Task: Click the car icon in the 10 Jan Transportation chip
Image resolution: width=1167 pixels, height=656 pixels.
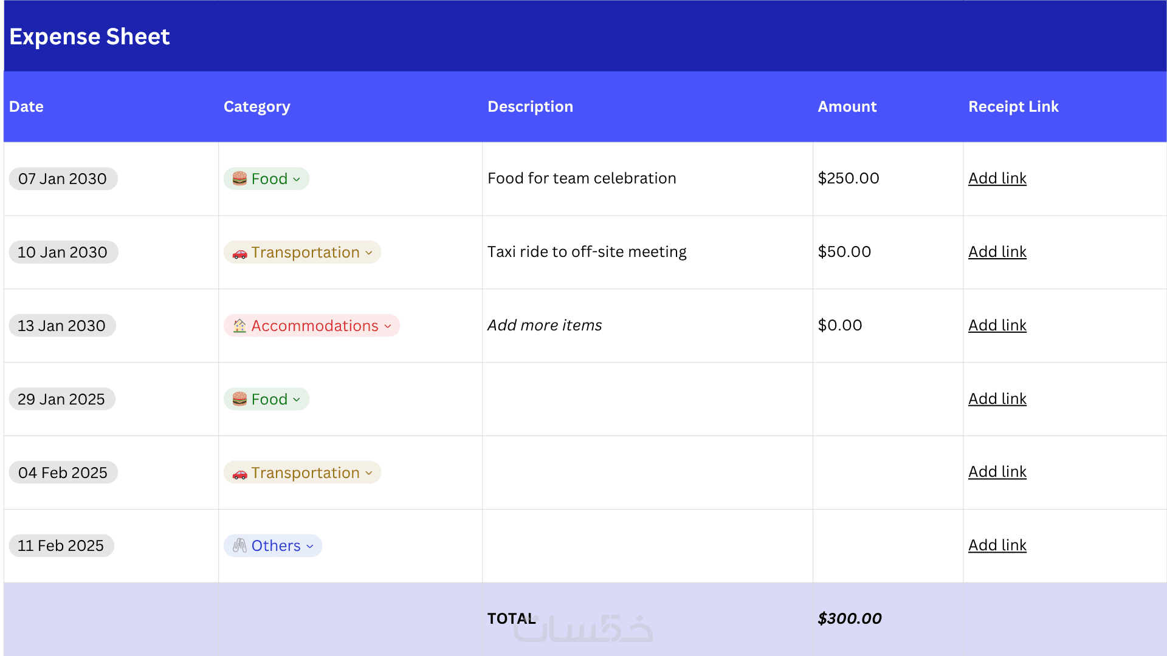Action: click(239, 253)
